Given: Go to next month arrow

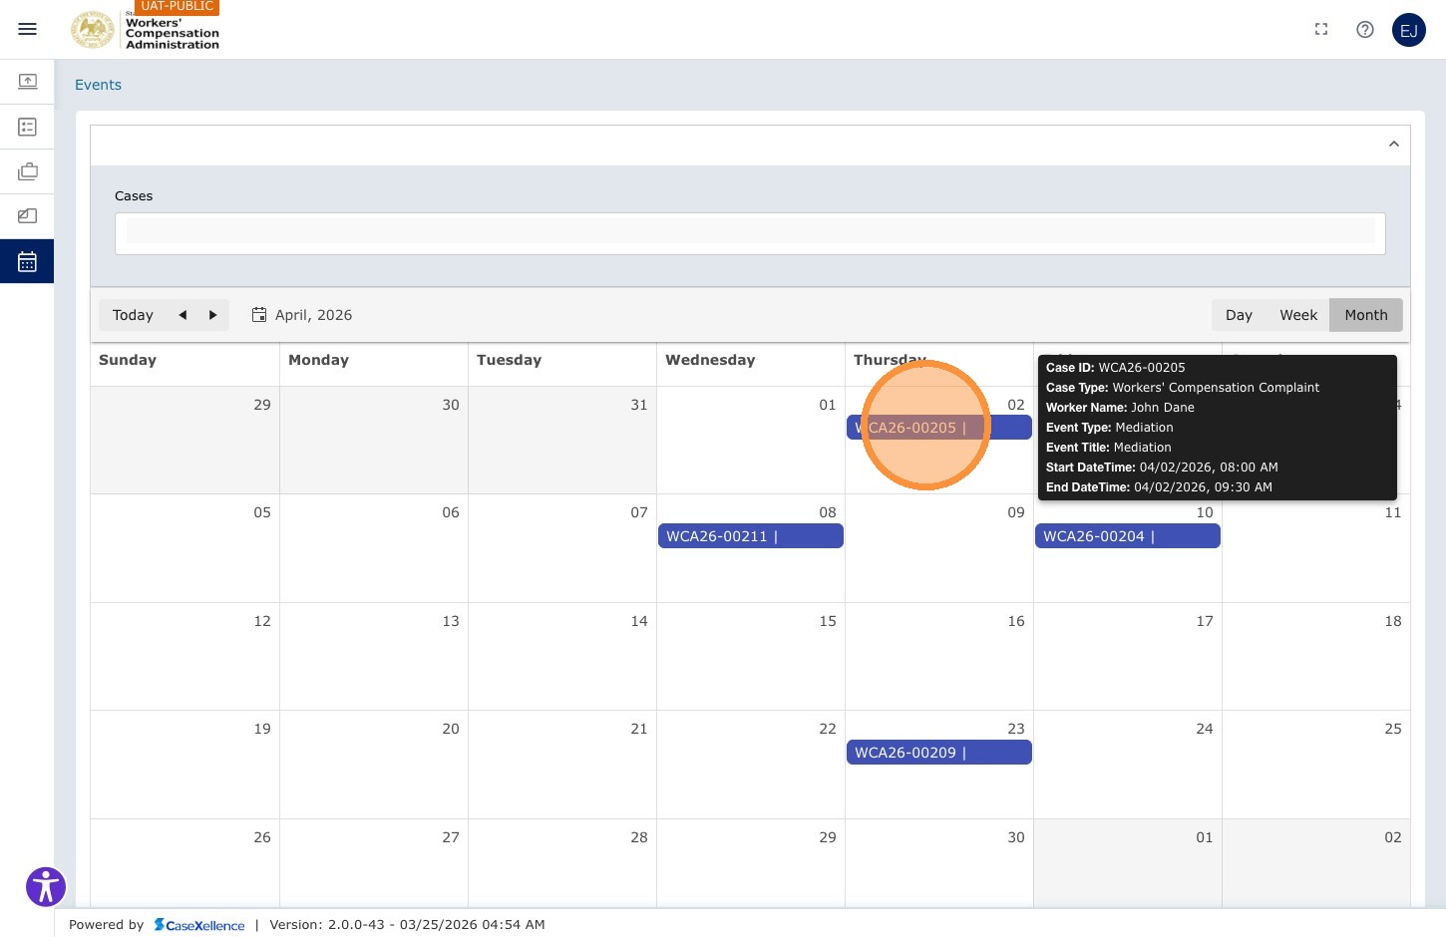Looking at the screenshot, I should (x=212, y=315).
